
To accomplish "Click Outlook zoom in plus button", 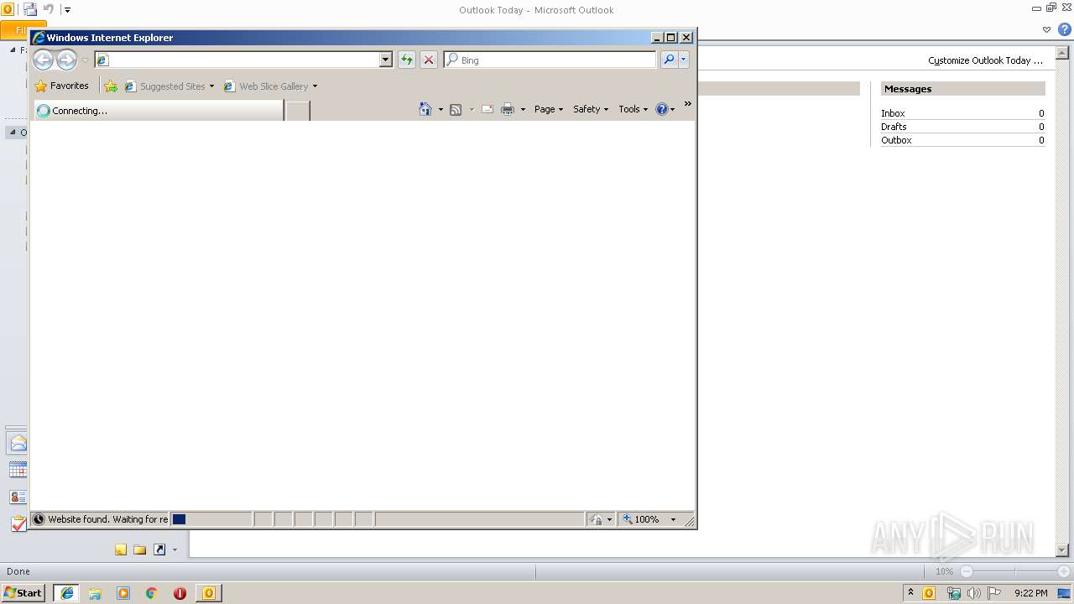I will tap(1063, 571).
